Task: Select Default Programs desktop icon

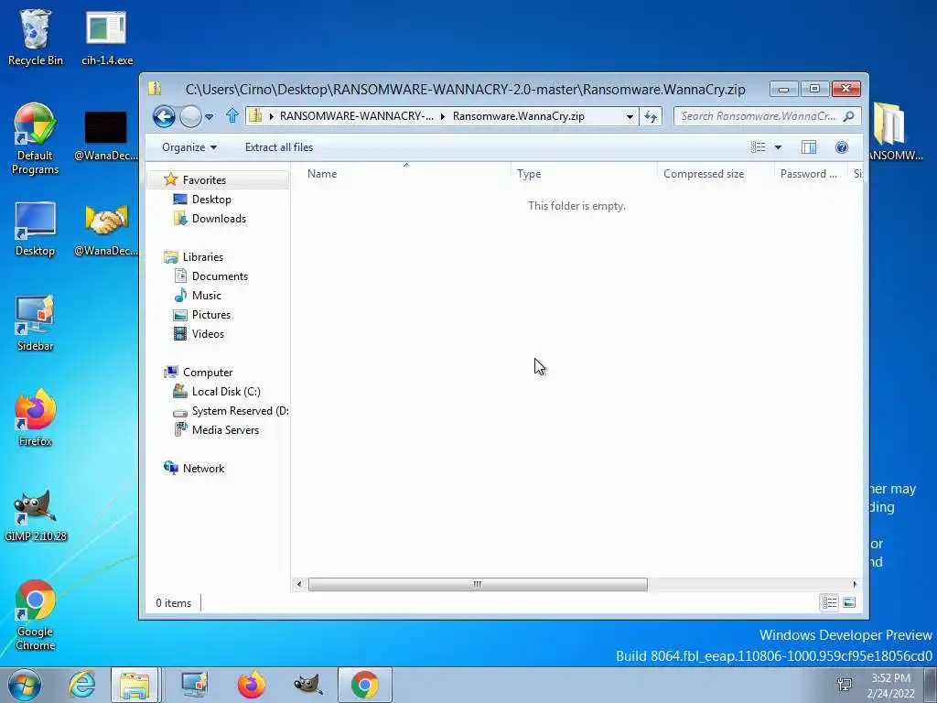Action: [x=36, y=139]
